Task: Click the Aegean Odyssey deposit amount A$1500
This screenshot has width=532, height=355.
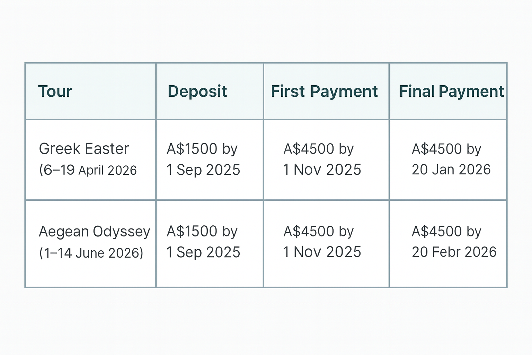Action: pyautogui.click(x=192, y=231)
